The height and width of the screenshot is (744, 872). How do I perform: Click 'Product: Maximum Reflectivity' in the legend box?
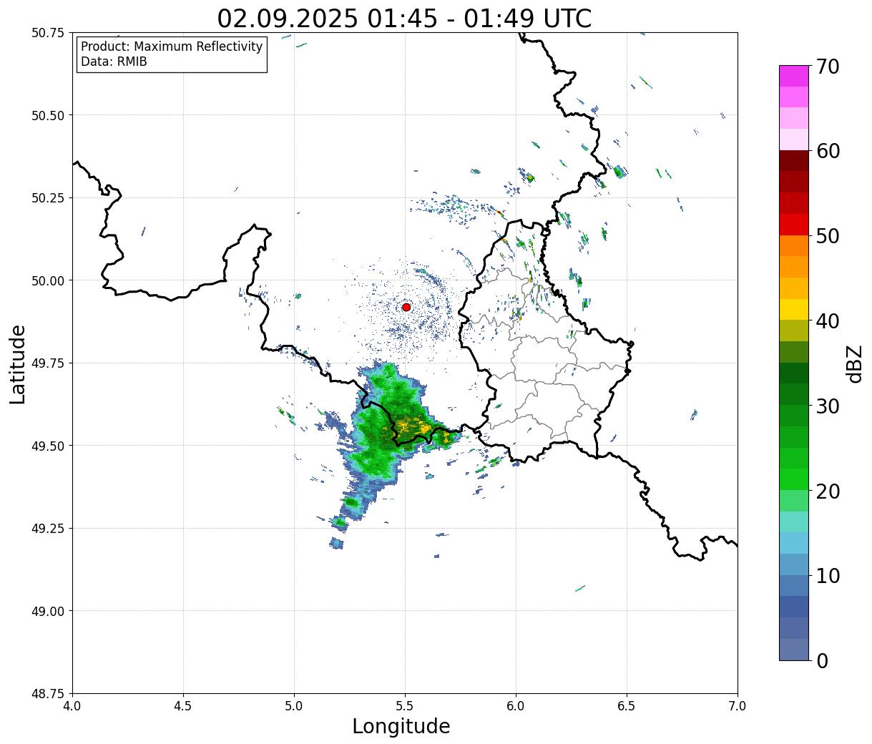tap(172, 46)
